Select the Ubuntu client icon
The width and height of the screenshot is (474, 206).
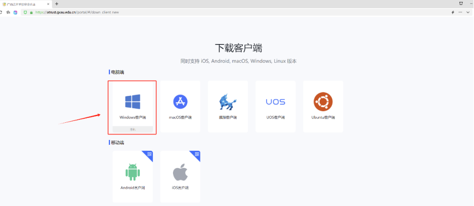tap(323, 102)
